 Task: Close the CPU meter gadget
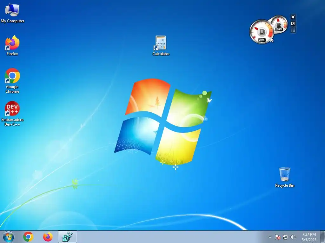click(293, 17)
